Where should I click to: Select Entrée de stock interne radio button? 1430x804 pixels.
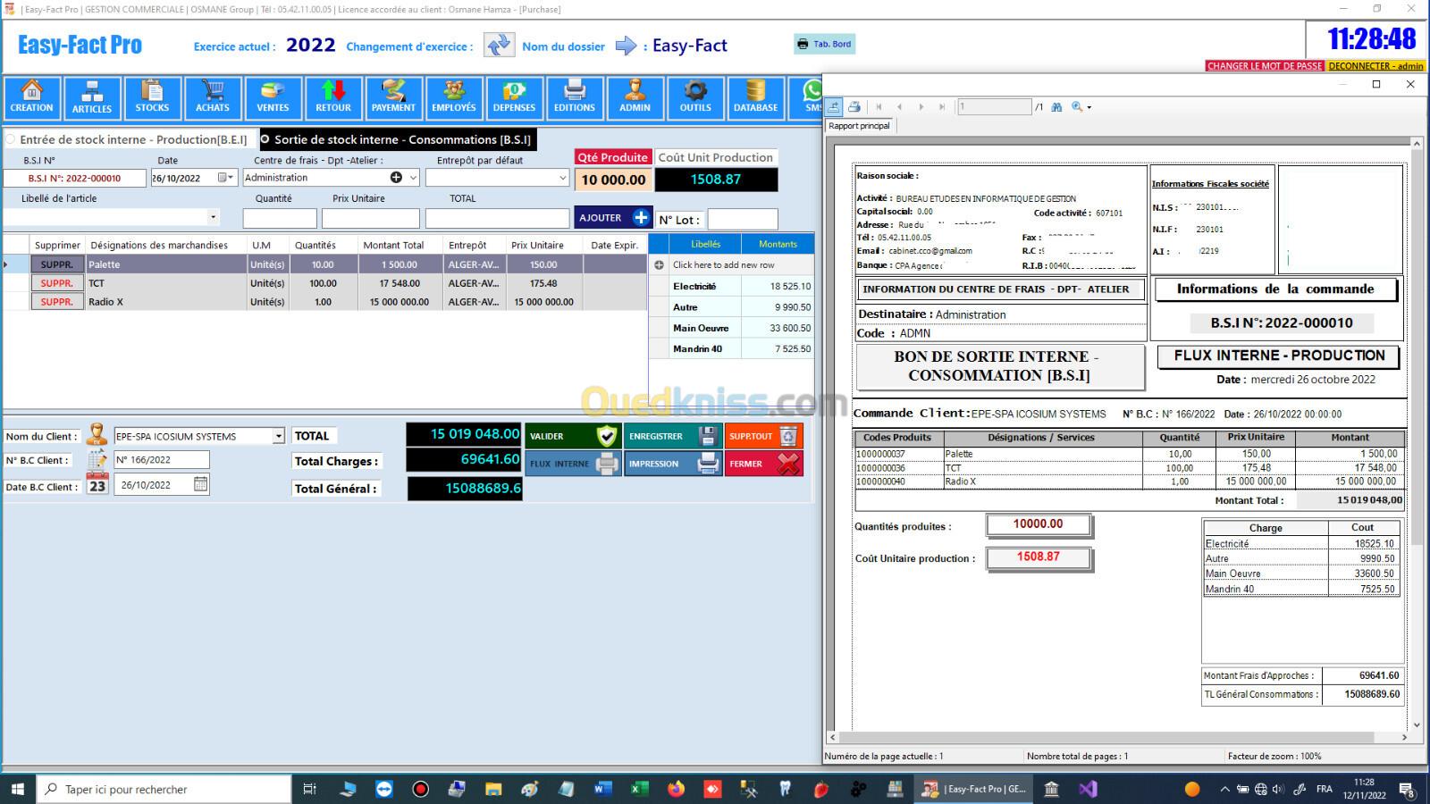[11, 139]
